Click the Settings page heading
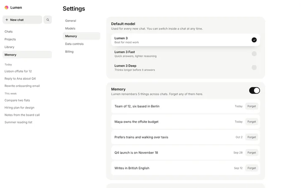The width and height of the screenshot is (301, 188). coord(74,9)
